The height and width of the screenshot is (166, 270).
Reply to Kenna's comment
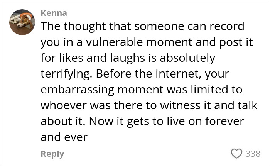click(x=52, y=154)
